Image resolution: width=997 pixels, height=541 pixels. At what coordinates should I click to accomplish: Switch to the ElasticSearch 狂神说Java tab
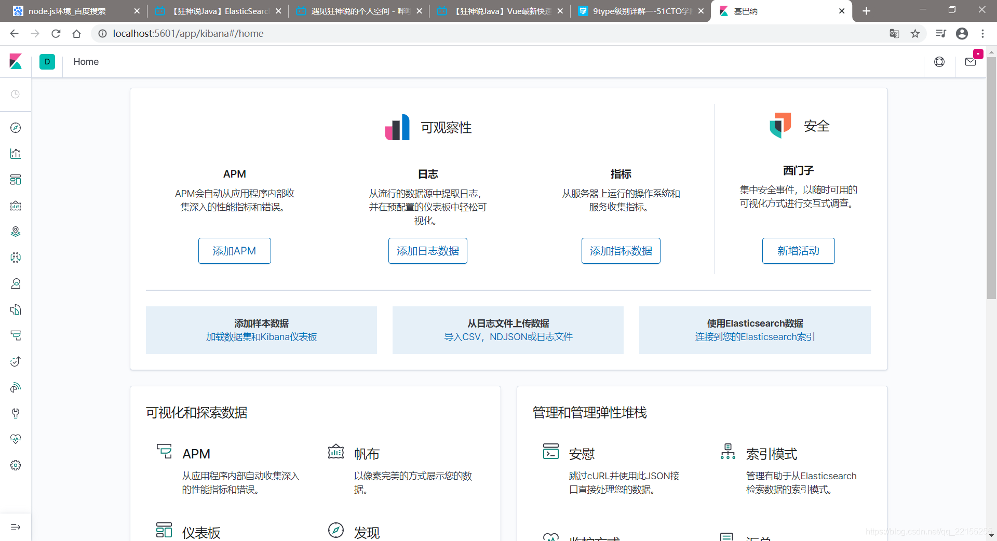(x=218, y=11)
